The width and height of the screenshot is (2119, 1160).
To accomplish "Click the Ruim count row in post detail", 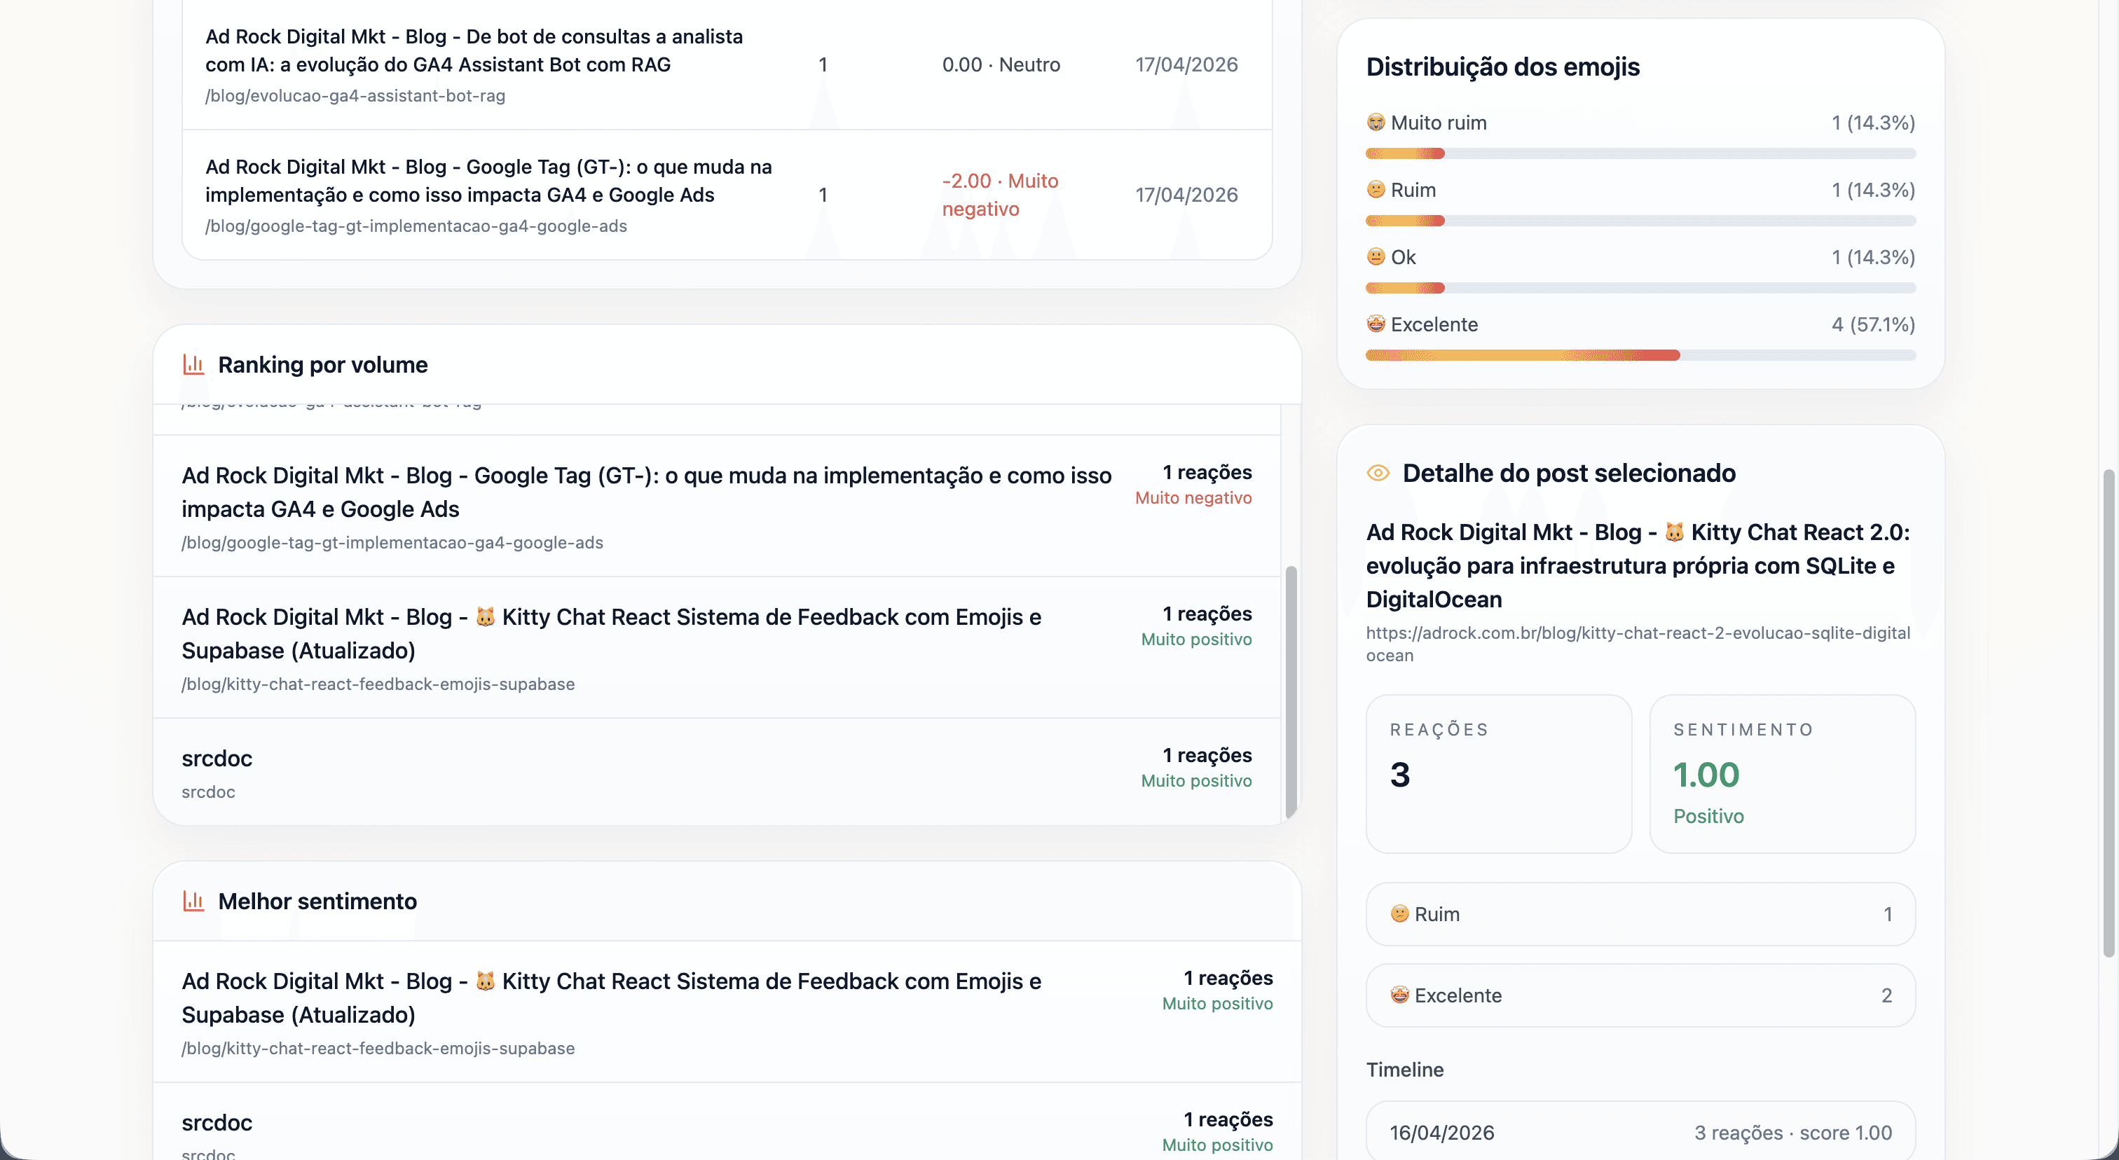I will (x=1640, y=913).
